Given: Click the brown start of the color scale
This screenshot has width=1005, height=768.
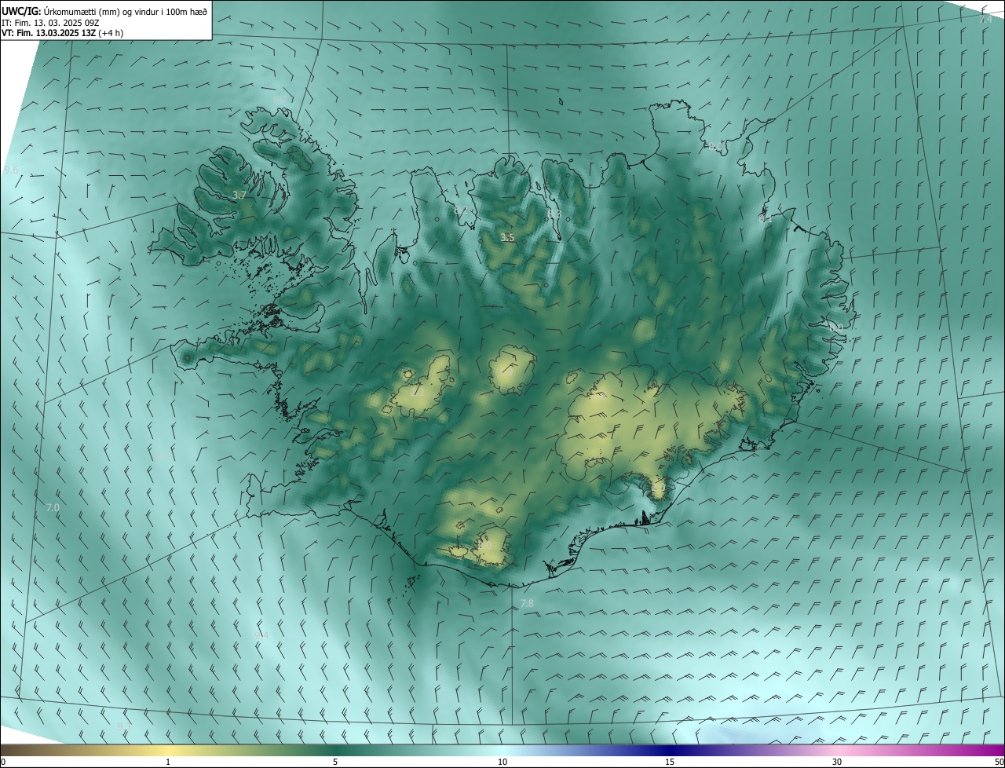Looking at the screenshot, I should point(16,750).
